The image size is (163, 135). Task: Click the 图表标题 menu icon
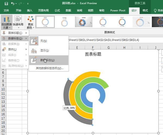[x=4, y=33]
